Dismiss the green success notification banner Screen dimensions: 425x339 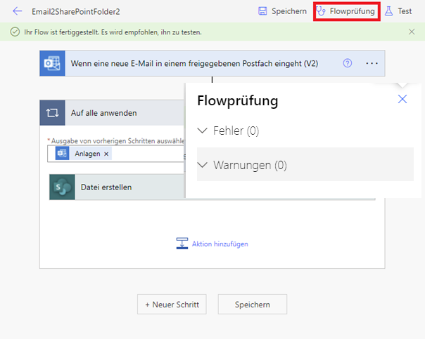pos(412,32)
